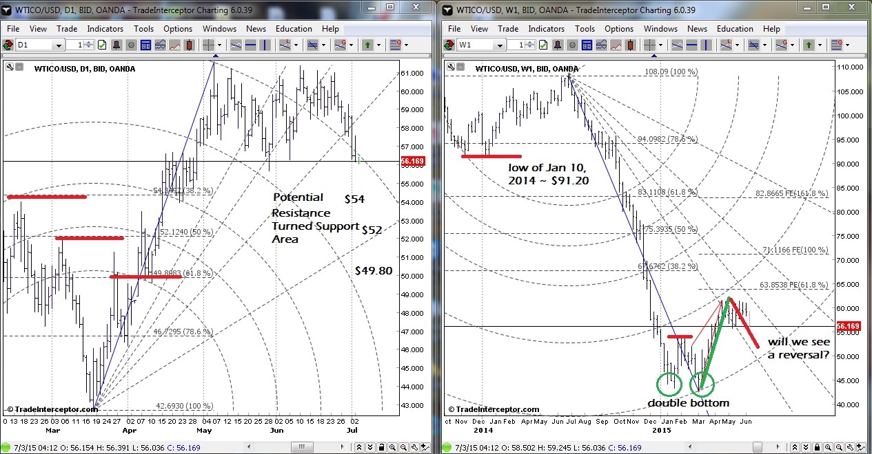Open Windows menu in D1 window
The width and height of the screenshot is (872, 454).
tap(219, 29)
